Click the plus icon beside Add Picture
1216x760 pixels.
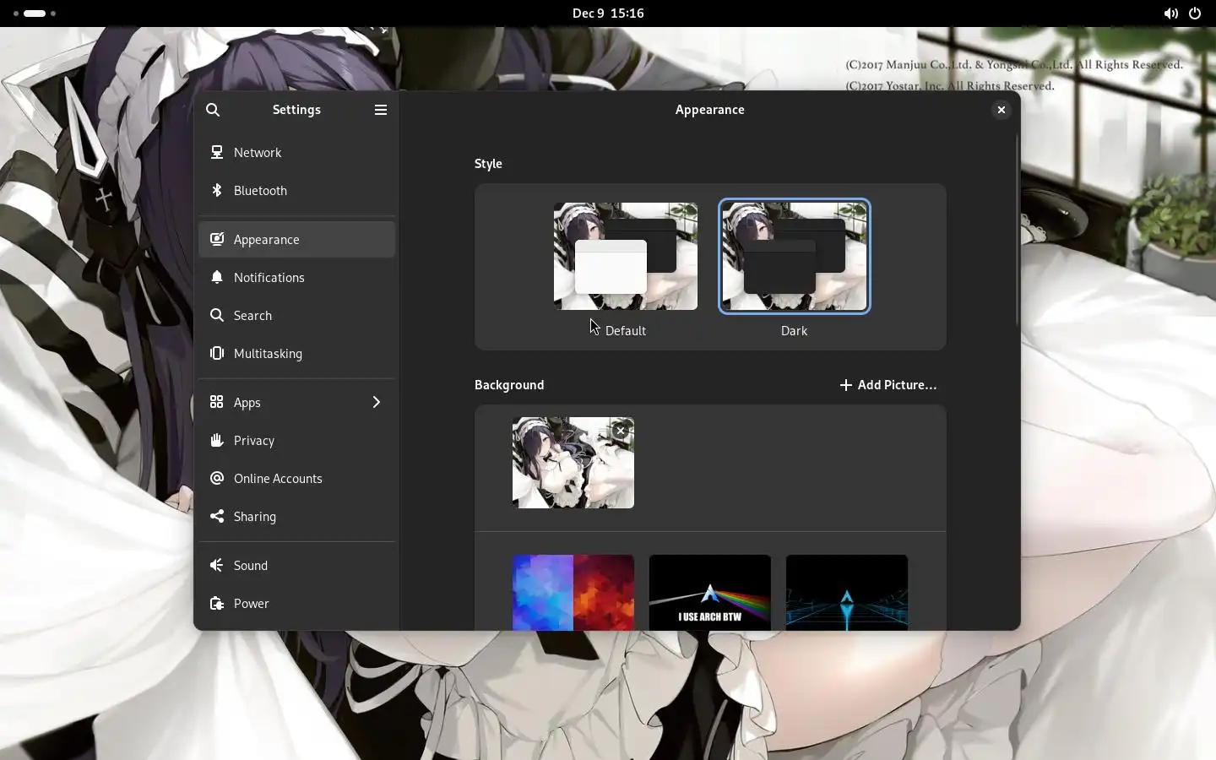(x=845, y=385)
